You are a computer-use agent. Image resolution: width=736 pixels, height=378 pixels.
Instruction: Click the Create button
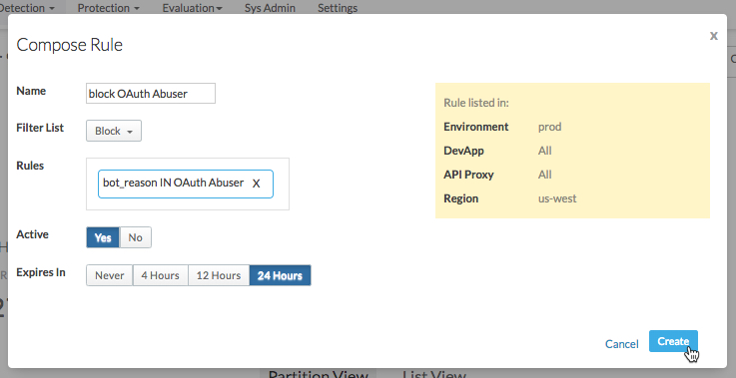(x=673, y=341)
